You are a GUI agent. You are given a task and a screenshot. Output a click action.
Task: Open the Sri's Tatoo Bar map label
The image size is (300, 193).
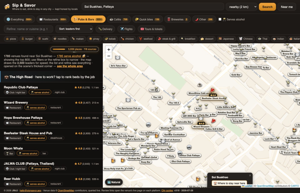click(x=118, y=66)
